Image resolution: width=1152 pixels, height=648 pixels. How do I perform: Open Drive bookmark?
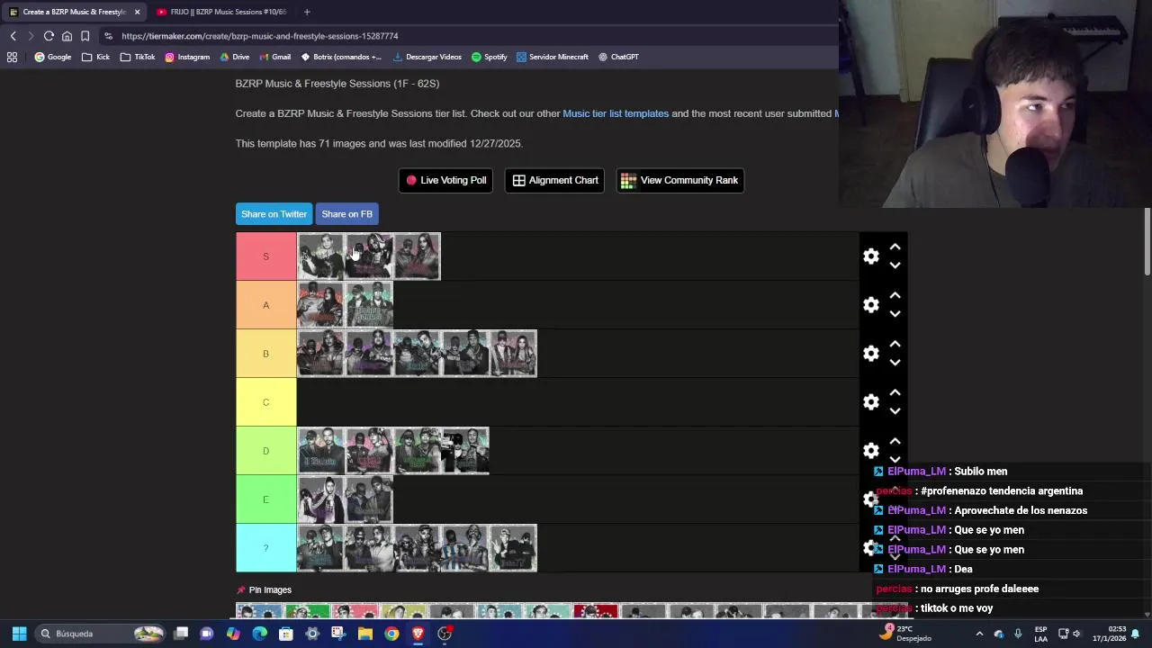click(234, 57)
